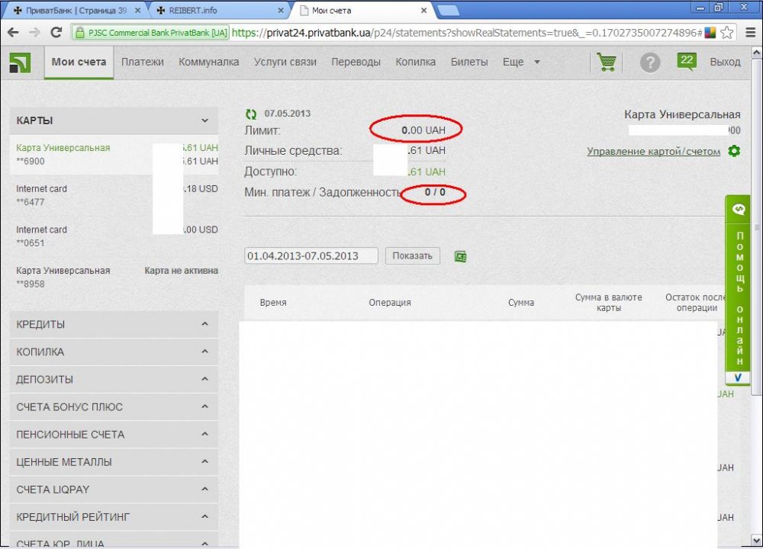Screen dimensions: 763x549
Task: Click the browser back arrow
Action: tap(13, 33)
